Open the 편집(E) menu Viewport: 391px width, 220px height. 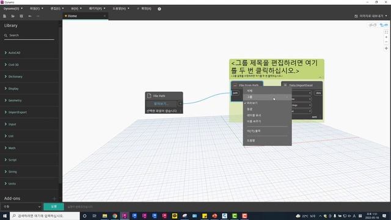pos(57,9)
